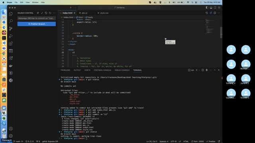
Task: Click the Publish Branch button
Action: coord(37,24)
